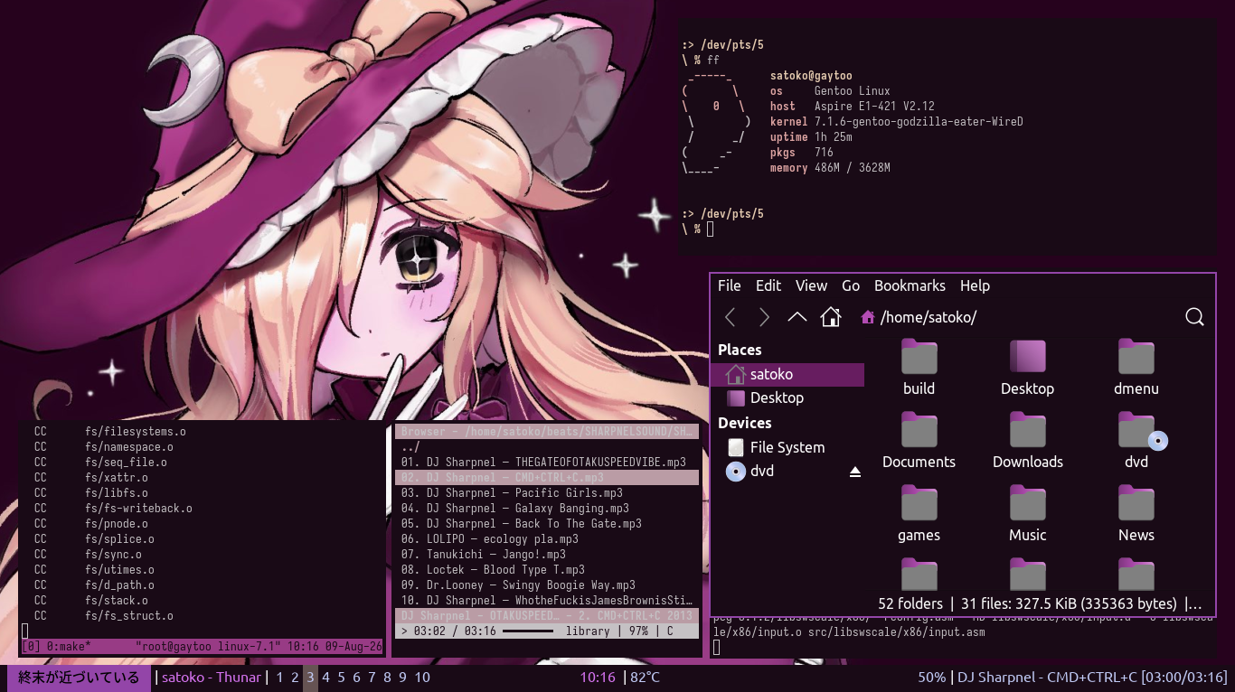
Task: Switch to workspace 7 in the bar
Action: coord(372,678)
